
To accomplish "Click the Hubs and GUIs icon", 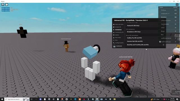I will (x=114, y=24).
